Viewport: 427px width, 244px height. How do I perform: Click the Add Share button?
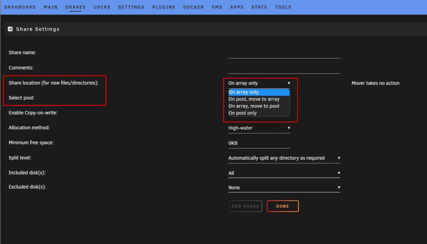245,206
